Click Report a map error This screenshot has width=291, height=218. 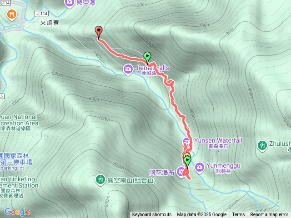click(269, 215)
